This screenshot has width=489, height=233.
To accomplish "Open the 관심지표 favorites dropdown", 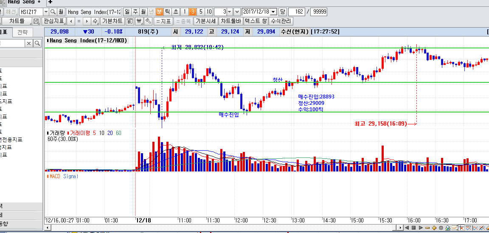I will pyautogui.click(x=53, y=21).
